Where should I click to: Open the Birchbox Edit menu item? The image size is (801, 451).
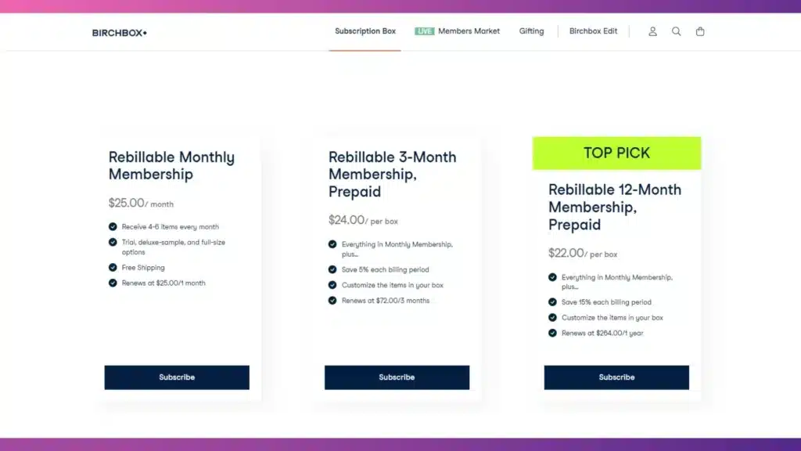coord(593,31)
